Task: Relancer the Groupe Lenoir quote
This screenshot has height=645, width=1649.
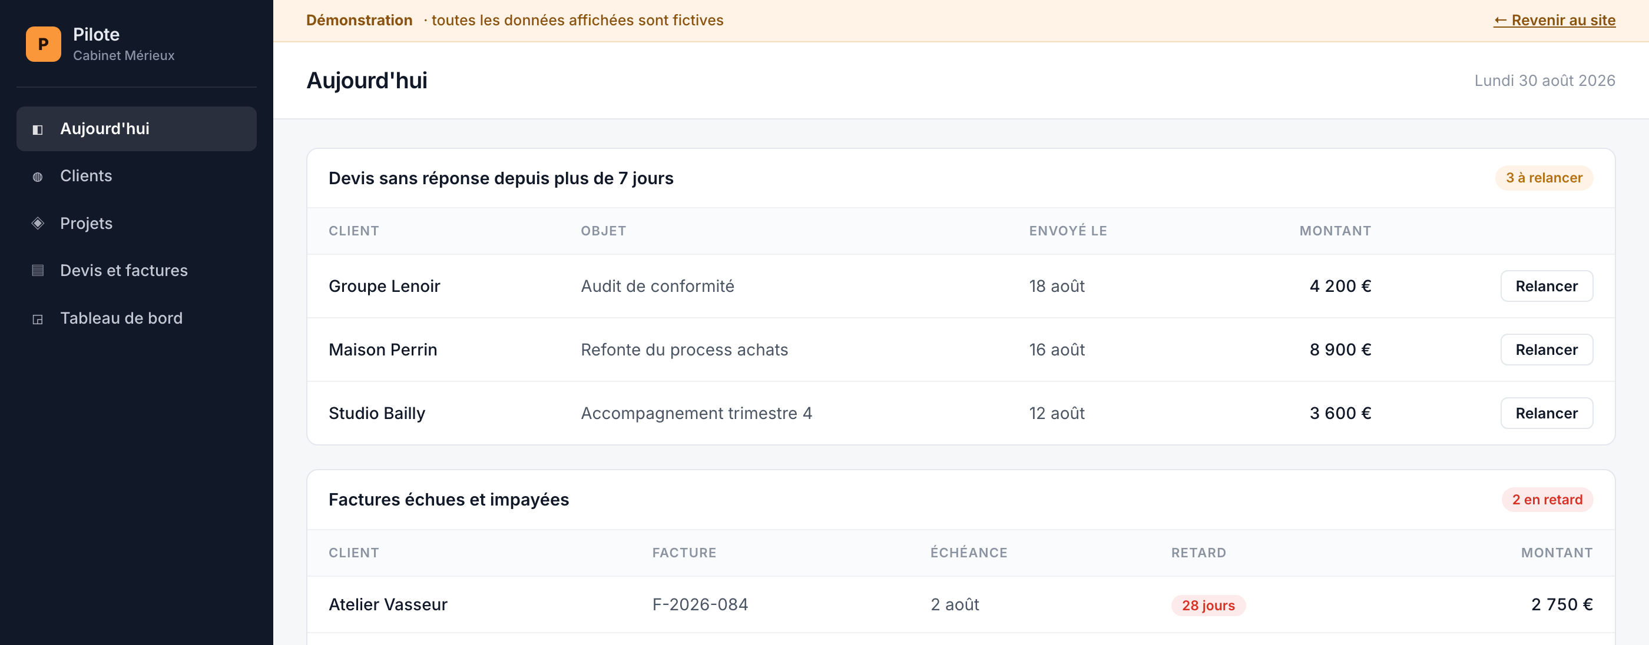Action: tap(1547, 286)
